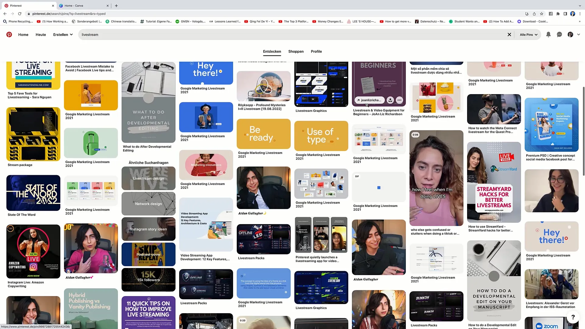Select the 'Entdecken' tab

coord(271,51)
